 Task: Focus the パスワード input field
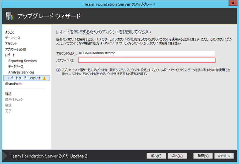click(x=146, y=60)
